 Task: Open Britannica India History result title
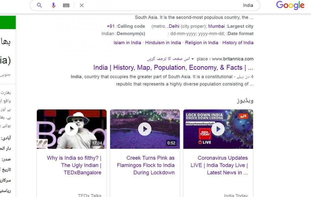click(x=173, y=67)
